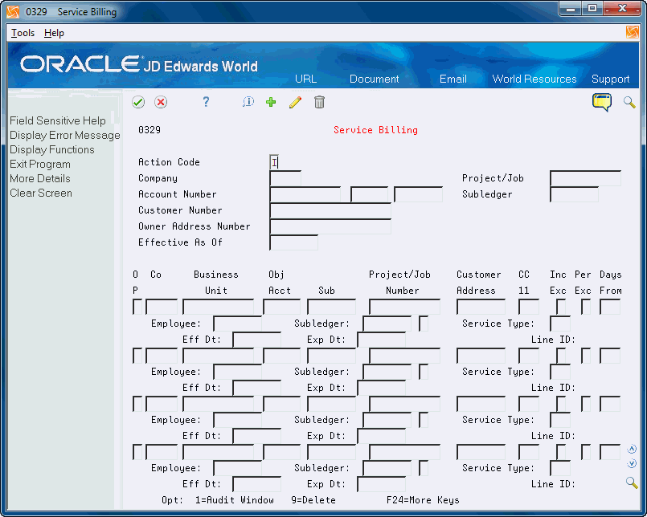Viewport: 647px width, 517px height.
Task: Click the first Employee field
Action: click(237, 324)
